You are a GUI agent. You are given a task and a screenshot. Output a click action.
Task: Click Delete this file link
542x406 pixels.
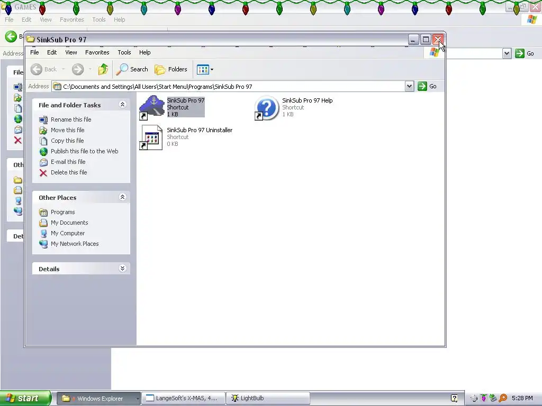(69, 173)
